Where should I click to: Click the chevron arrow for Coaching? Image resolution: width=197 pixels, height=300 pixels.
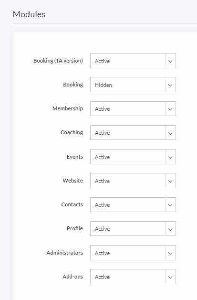(x=170, y=133)
